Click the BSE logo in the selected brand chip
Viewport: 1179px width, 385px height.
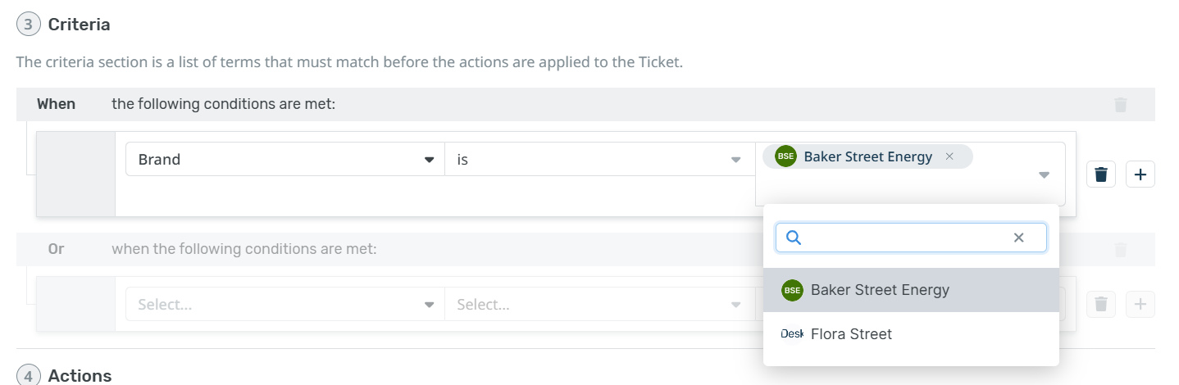point(785,156)
